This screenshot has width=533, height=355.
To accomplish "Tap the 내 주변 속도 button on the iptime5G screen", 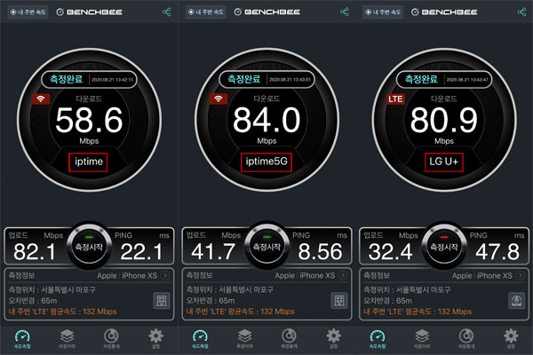I will click(205, 12).
